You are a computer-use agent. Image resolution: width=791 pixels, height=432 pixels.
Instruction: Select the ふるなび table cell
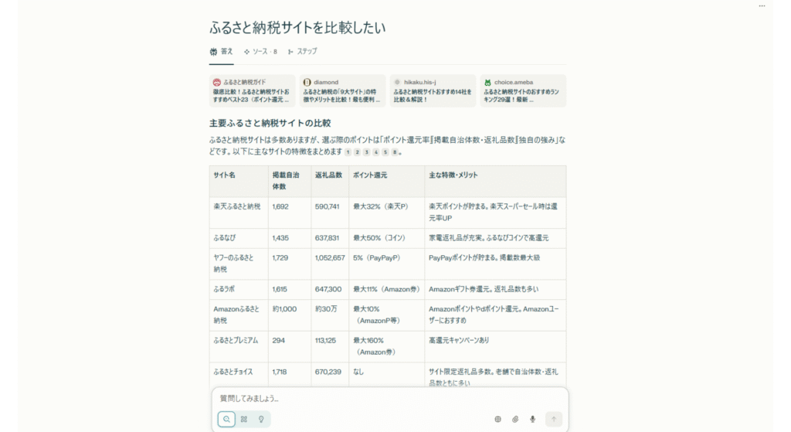(239, 238)
